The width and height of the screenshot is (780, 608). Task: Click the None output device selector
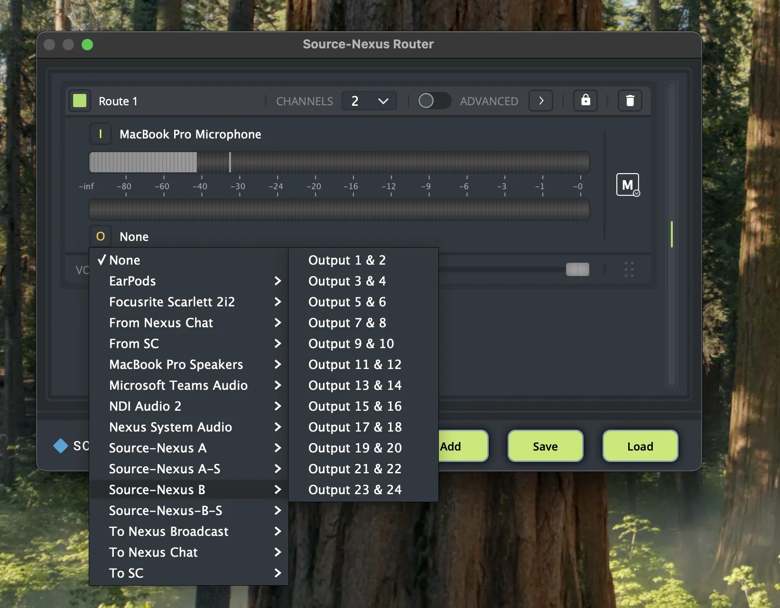(134, 237)
